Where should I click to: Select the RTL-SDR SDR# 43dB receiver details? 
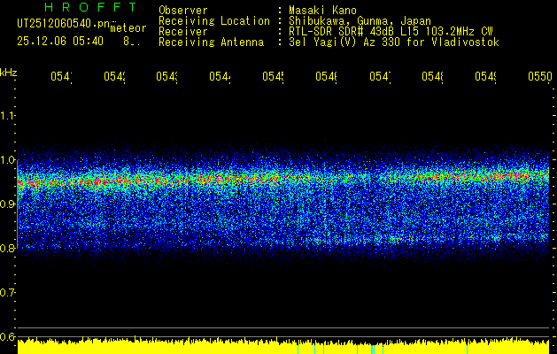[x=391, y=32]
